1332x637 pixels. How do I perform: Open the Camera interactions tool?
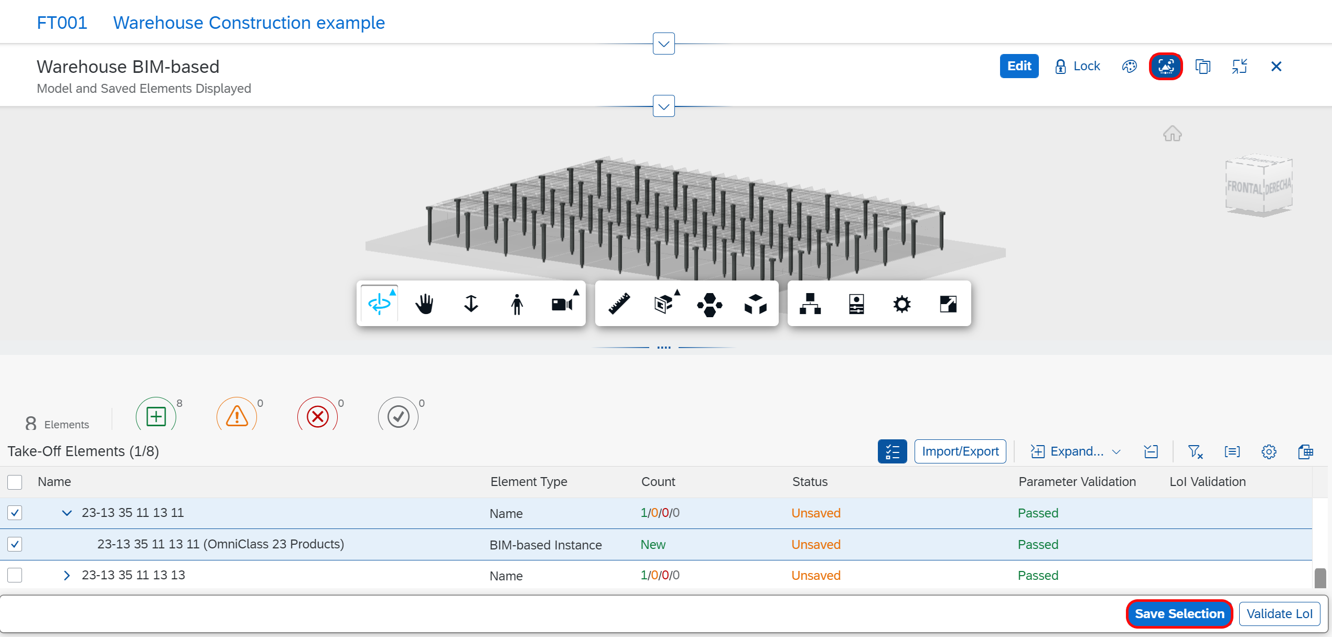[563, 304]
